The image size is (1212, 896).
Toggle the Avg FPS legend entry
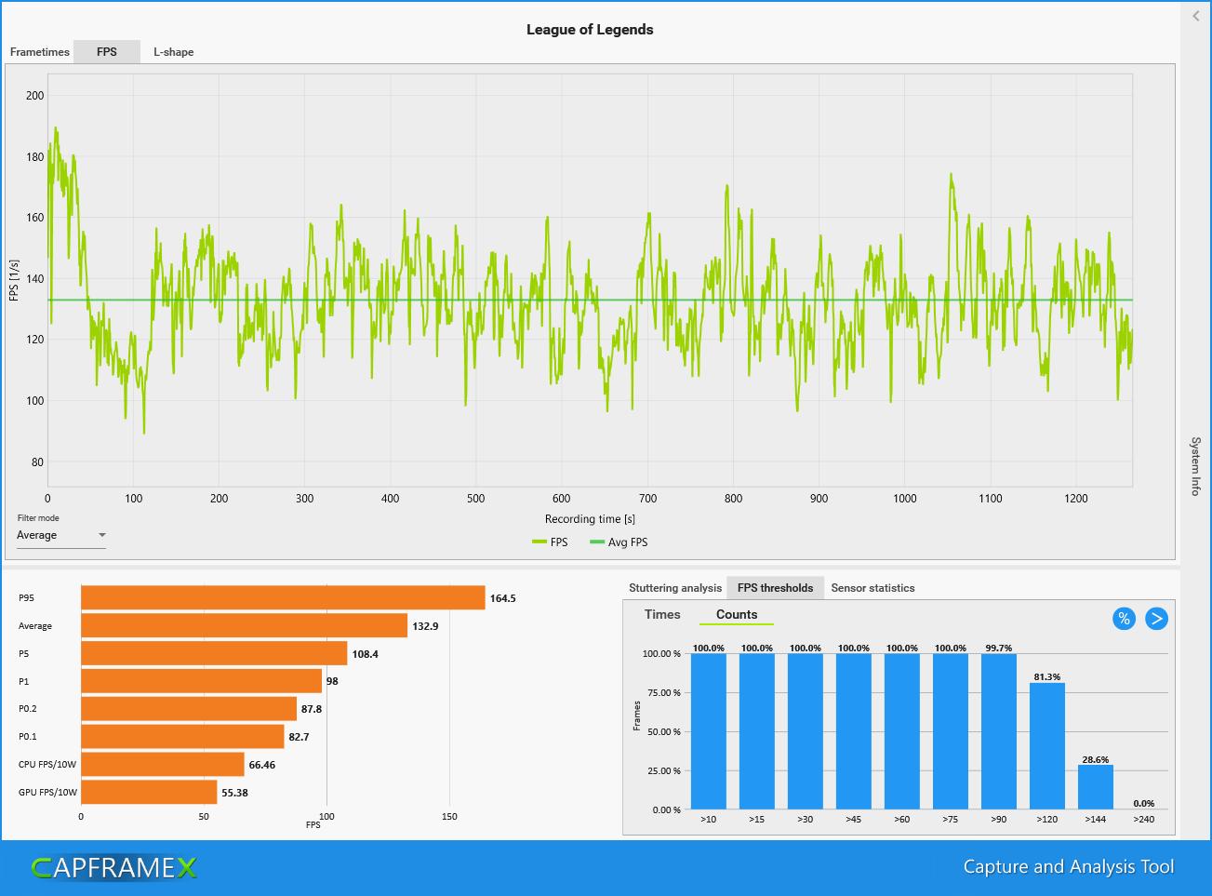(x=619, y=542)
